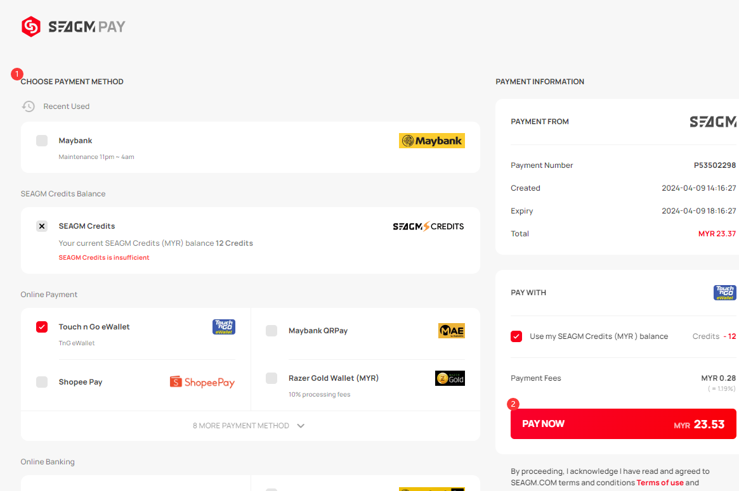The width and height of the screenshot is (739, 491).
Task: Click the SEAGM Credits logo
Action: 428,226
